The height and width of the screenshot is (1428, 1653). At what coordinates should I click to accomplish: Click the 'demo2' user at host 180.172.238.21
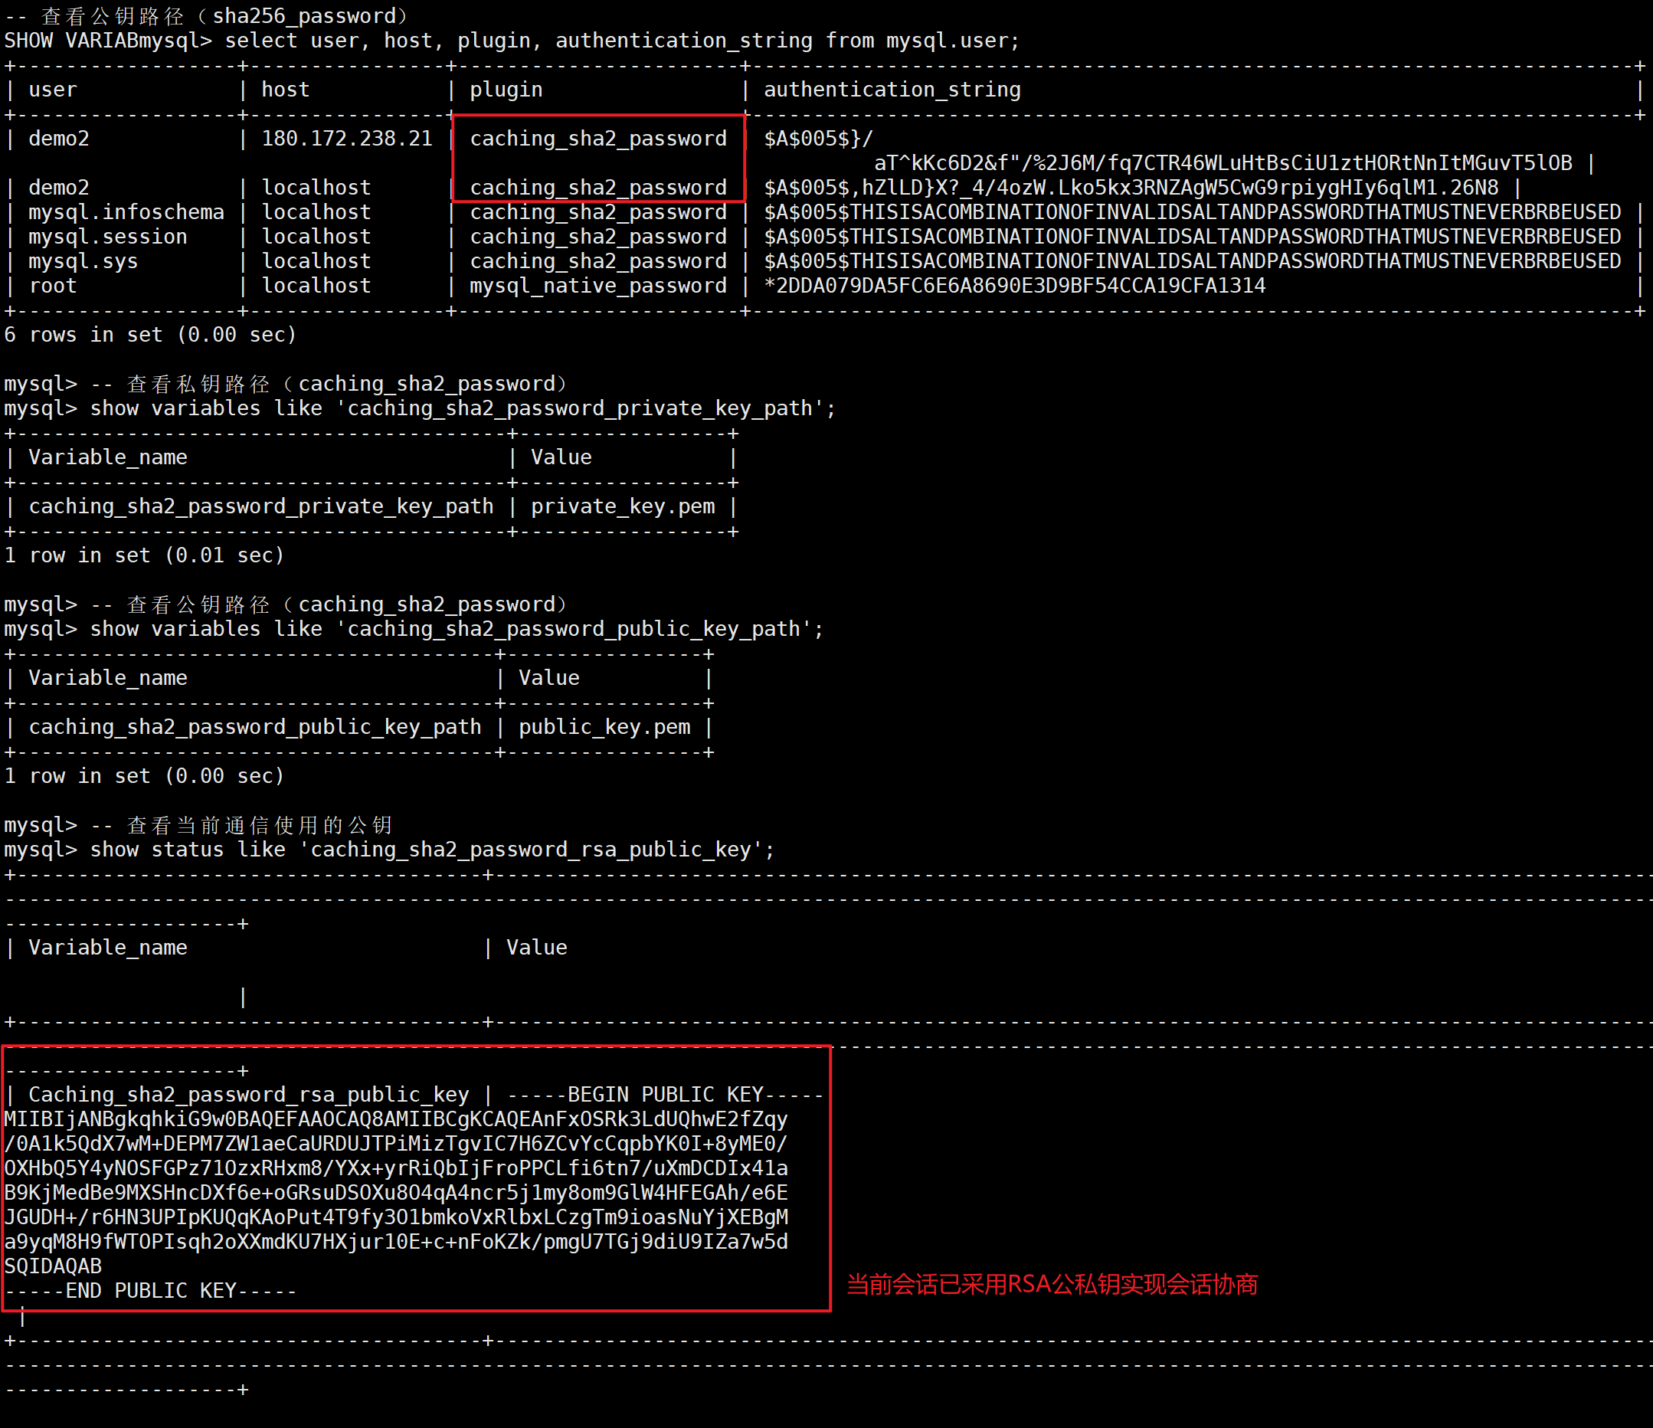(x=58, y=139)
